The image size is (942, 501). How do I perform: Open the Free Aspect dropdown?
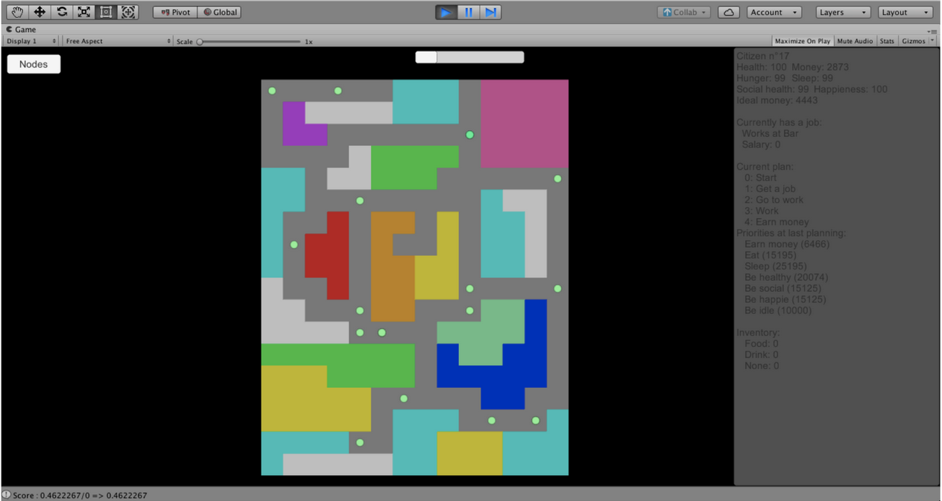[x=118, y=41]
